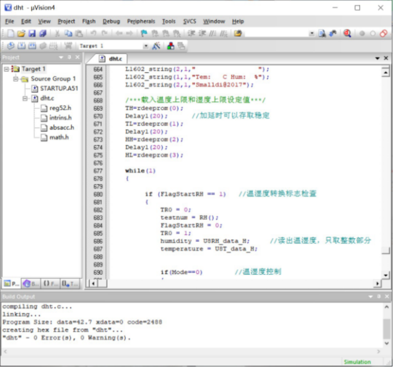
Task: Click the Copy icon
Action: pyautogui.click(x=68, y=33)
